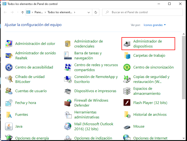Open the Iconos grandes view dropdown
Screen dimensions: 187x141
click(x=155, y=25)
